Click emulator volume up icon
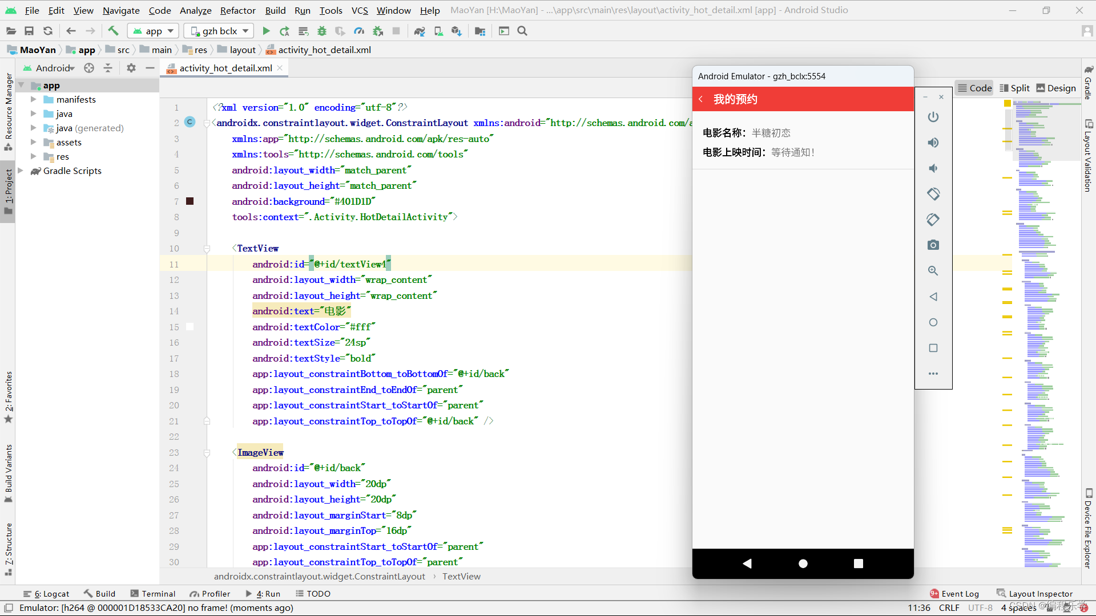 (x=933, y=143)
